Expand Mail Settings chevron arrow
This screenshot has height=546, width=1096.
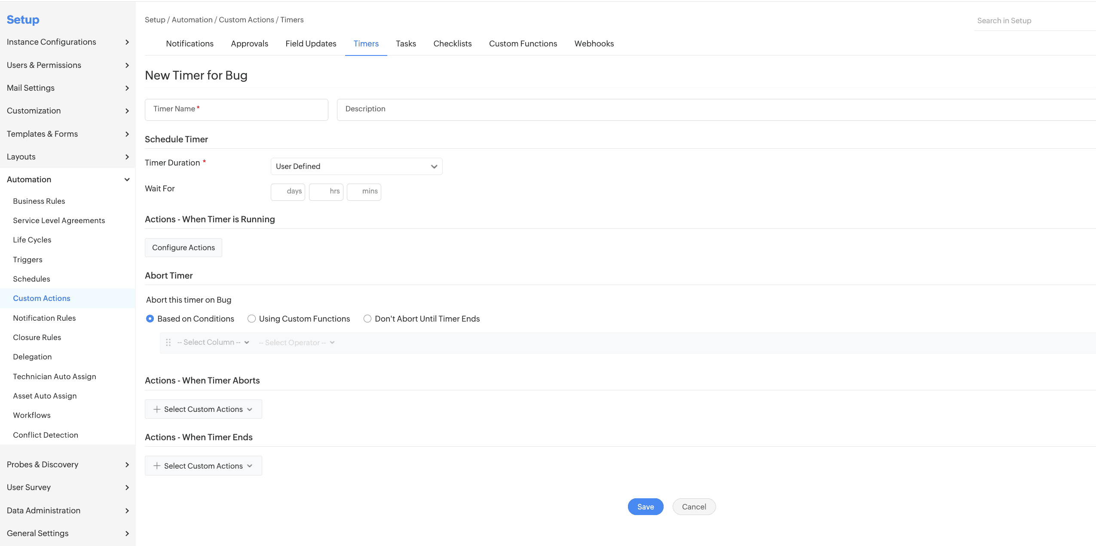click(x=127, y=88)
